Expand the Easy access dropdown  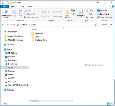click(73, 14)
